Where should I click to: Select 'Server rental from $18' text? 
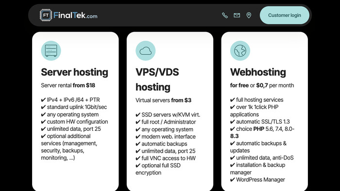tap(68, 85)
